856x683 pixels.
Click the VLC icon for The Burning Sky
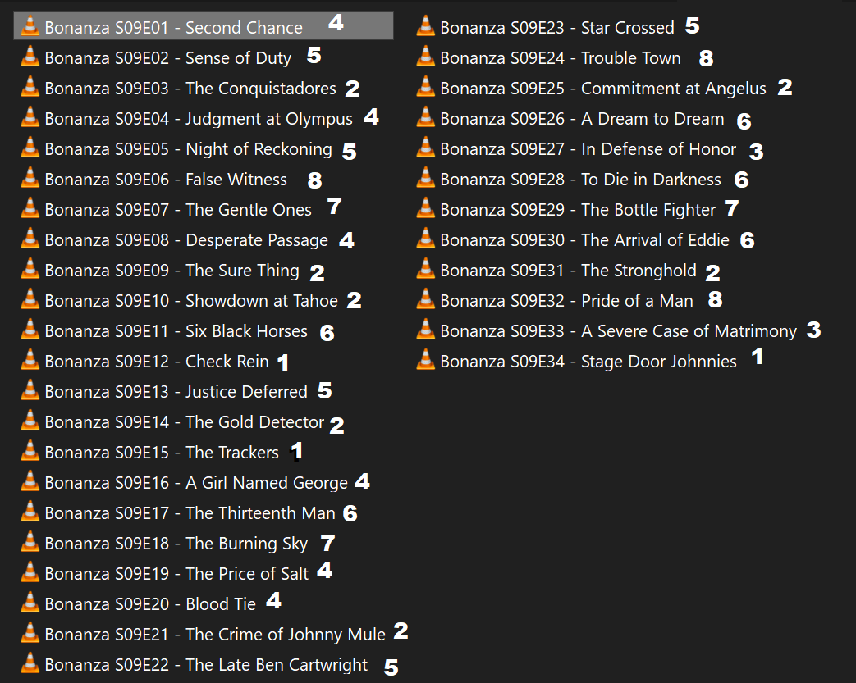pos(30,542)
